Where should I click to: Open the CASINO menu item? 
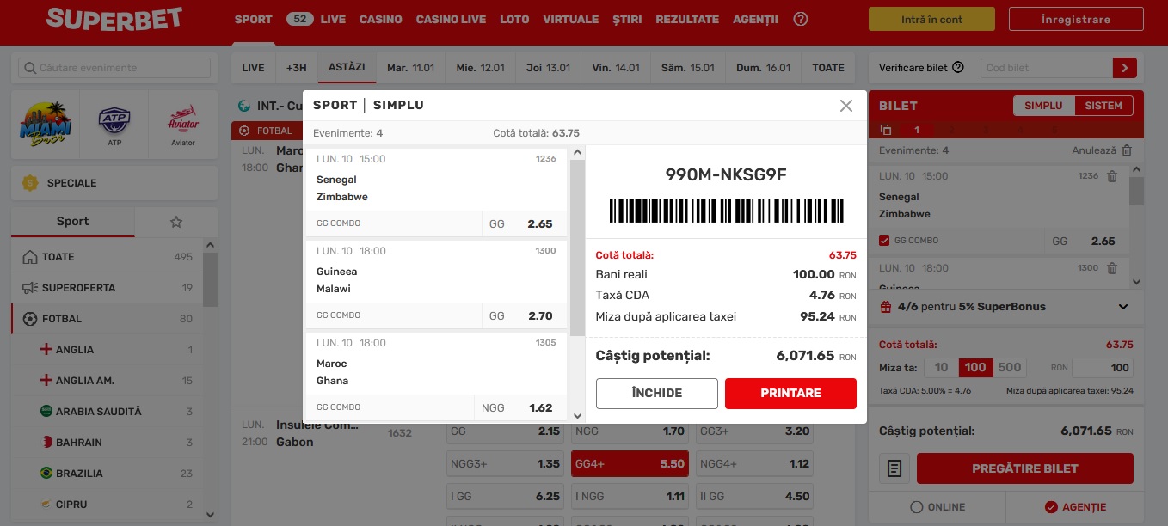point(380,19)
